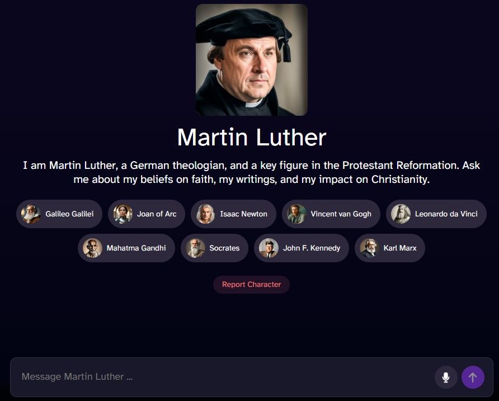499x401 pixels.
Task: Click Mahatma Gandhi's avatar icon
Action: (92, 248)
